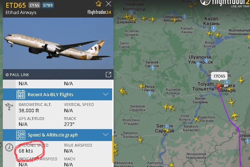
Task: Click the Speed & Altitude graph chart icon
Action: (x=21, y=135)
